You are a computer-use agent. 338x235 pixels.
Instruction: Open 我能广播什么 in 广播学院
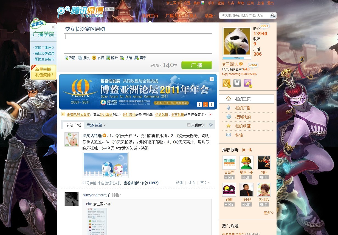pos(44,48)
